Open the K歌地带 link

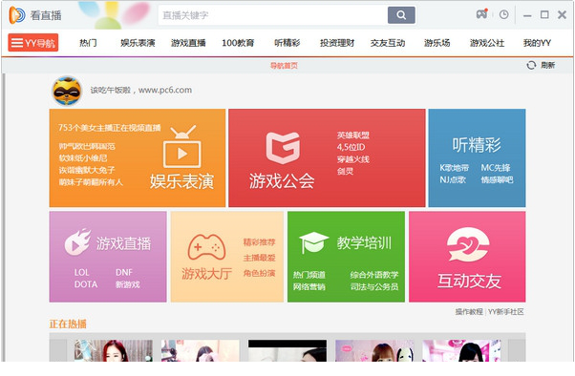click(455, 168)
